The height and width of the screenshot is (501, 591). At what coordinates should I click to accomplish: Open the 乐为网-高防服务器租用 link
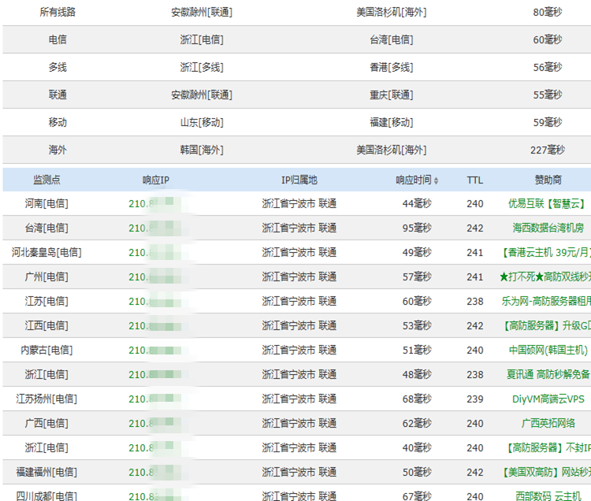(x=546, y=302)
